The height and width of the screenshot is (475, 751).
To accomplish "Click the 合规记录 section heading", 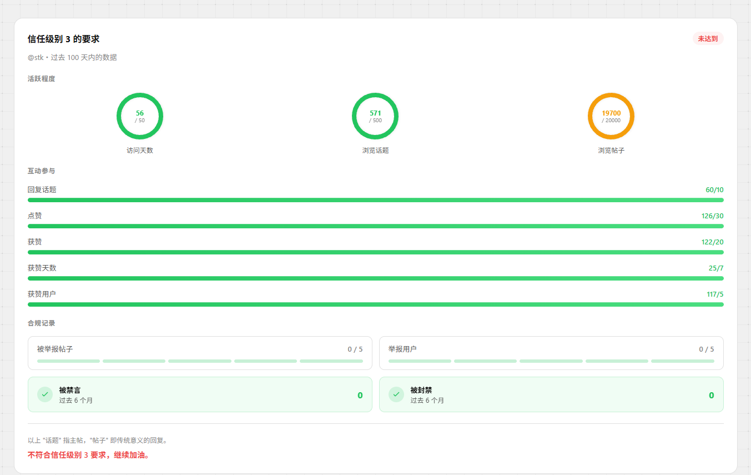I will pyautogui.click(x=42, y=323).
